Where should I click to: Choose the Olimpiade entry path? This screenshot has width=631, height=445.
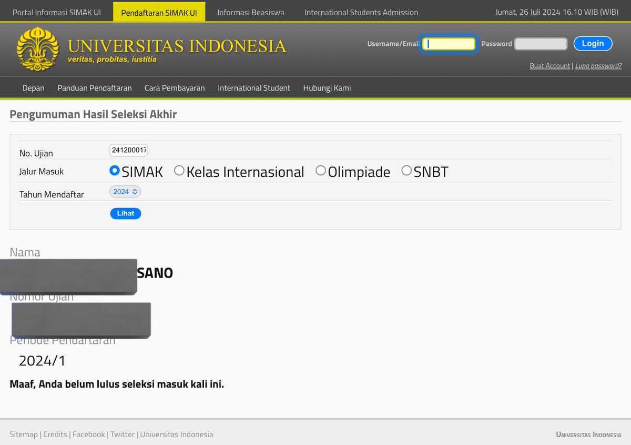(321, 171)
